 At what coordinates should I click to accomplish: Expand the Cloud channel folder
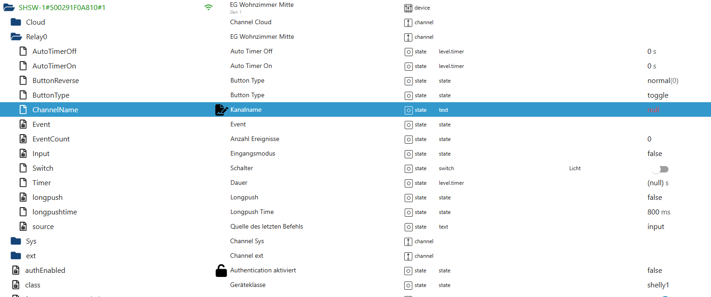pos(16,22)
